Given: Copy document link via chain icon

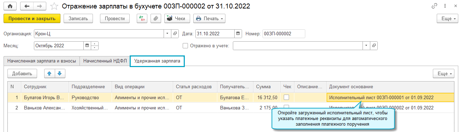Looking at the screenshot, I should coord(434,6).
